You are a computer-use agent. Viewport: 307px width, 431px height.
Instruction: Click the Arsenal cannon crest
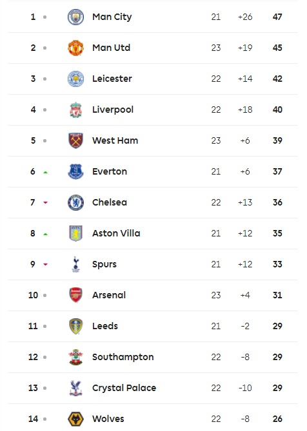75,295
